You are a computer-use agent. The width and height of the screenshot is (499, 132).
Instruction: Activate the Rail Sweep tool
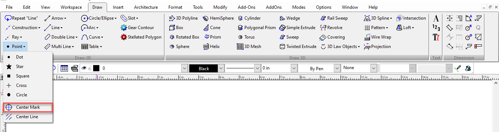coord(334,18)
